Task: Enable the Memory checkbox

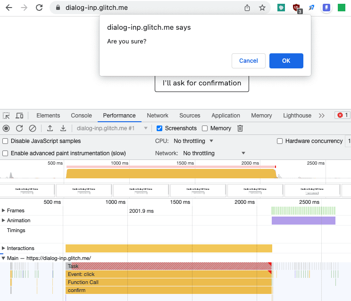Action: [205, 128]
